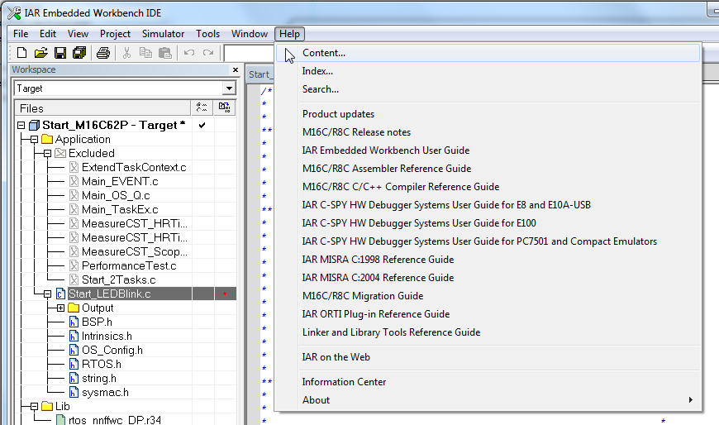Click the build-status column icon in Files header
Screen dimensions: 719x425
[x=224, y=107]
